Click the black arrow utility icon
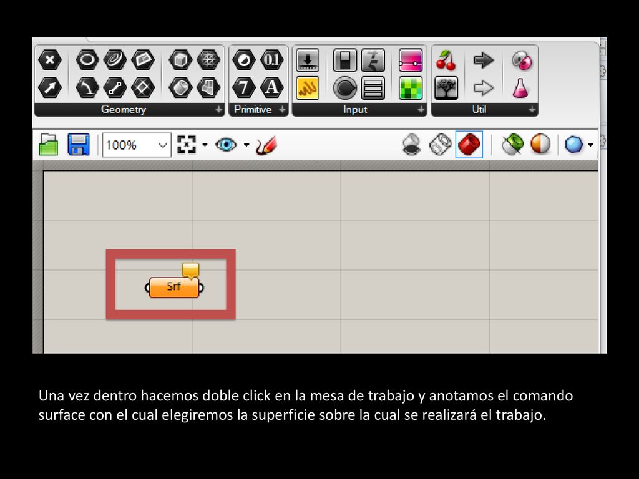639x479 pixels. (484, 60)
